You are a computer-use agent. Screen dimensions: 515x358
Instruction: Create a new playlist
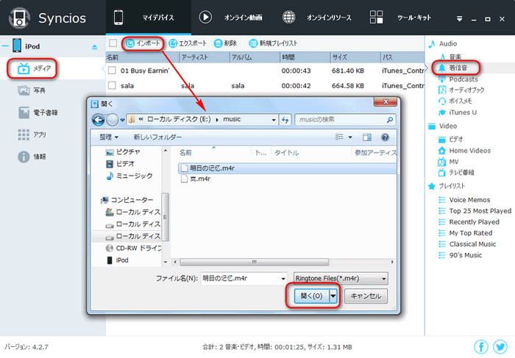click(x=273, y=43)
